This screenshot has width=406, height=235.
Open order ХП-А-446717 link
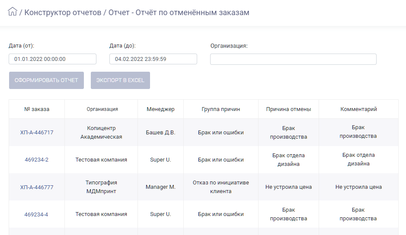[37, 133]
